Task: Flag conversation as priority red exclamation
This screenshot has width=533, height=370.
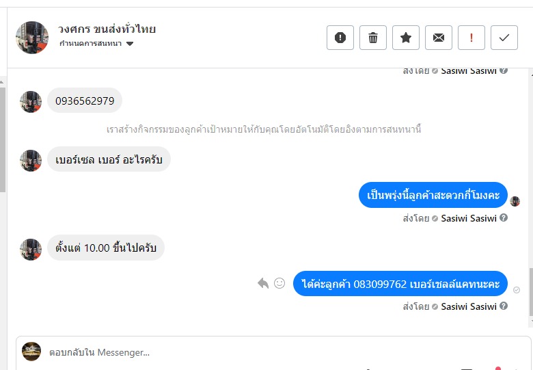Action: coord(471,38)
